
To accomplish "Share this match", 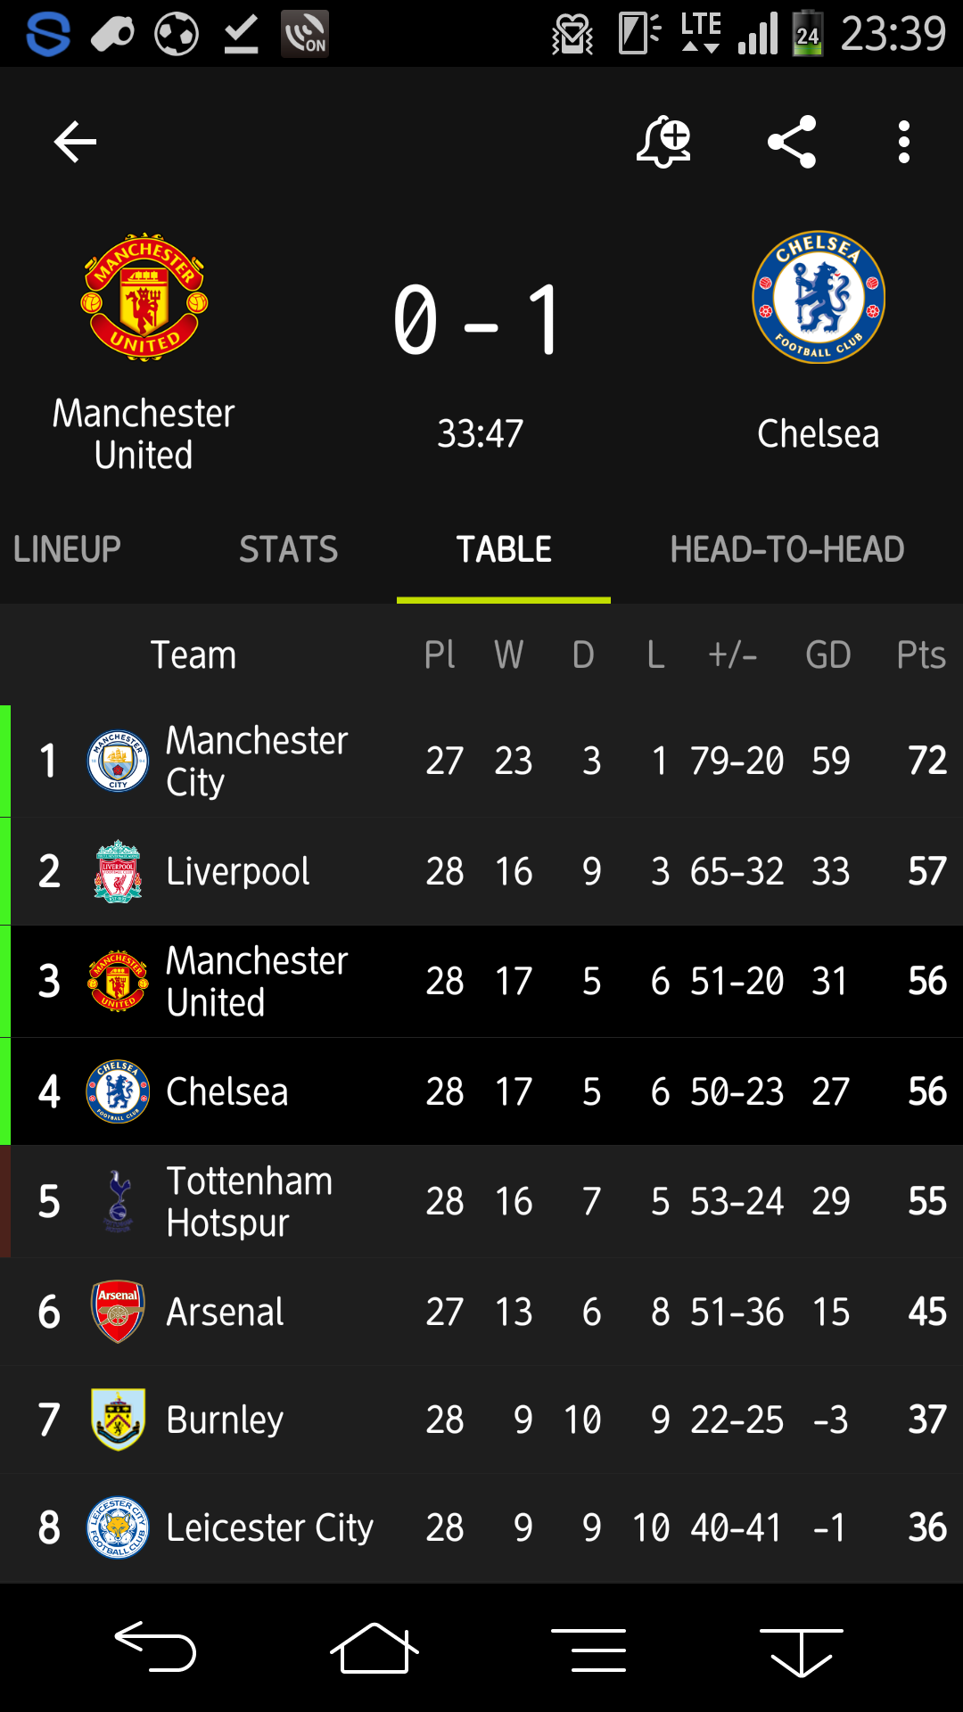I will pos(792,142).
